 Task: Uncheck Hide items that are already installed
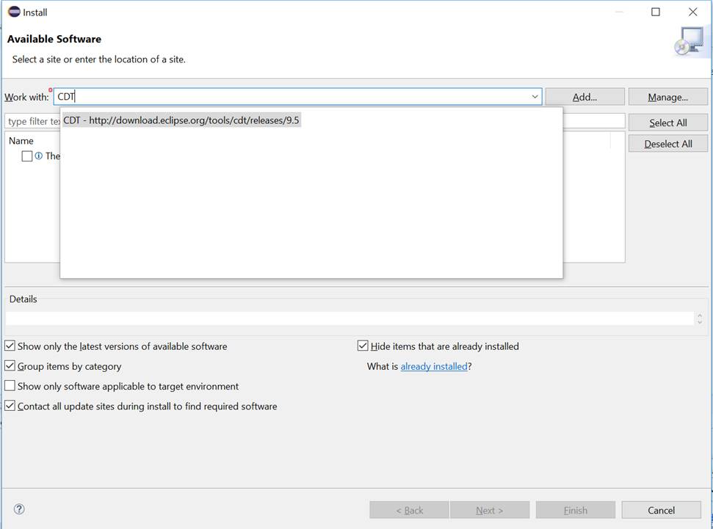tap(362, 345)
